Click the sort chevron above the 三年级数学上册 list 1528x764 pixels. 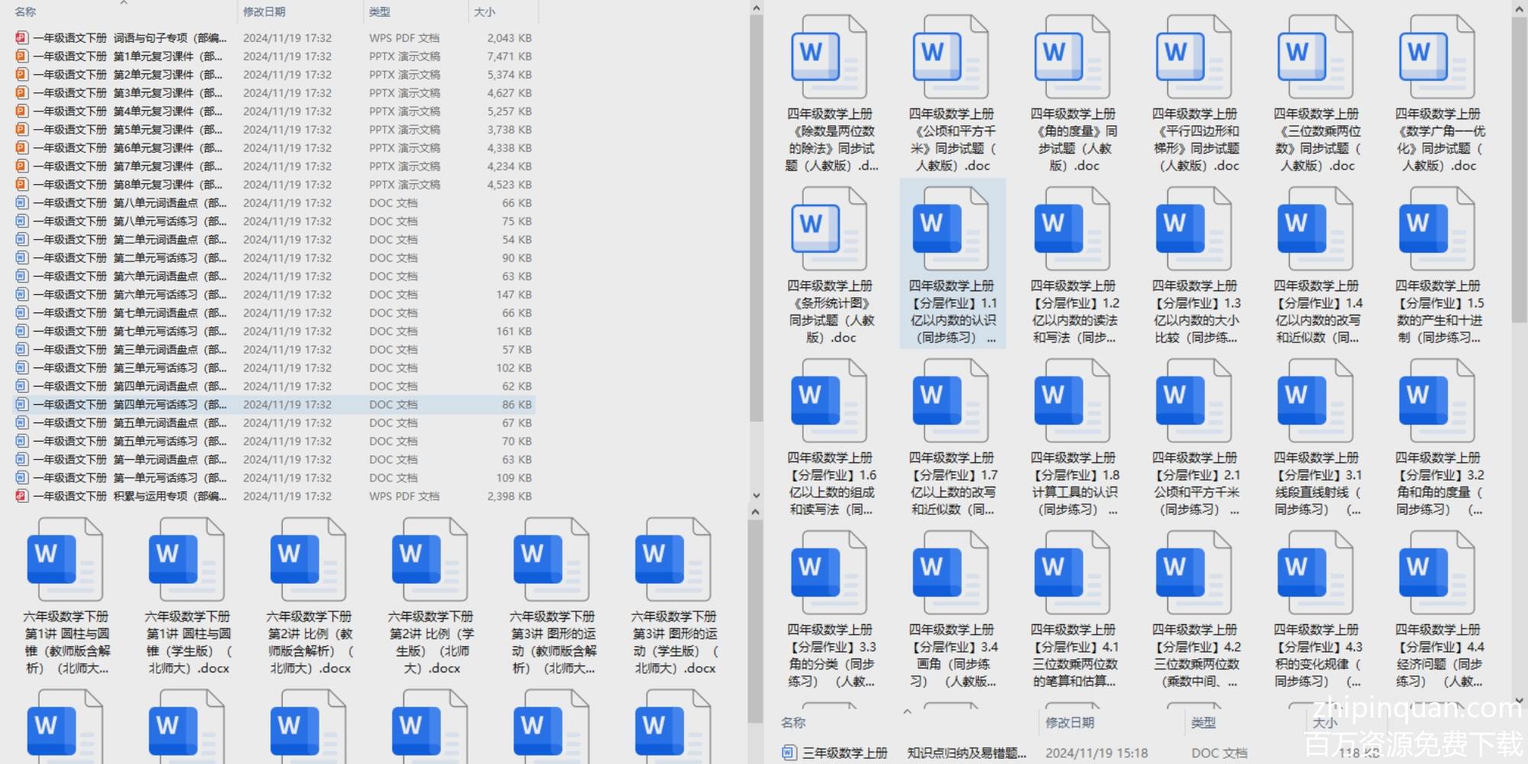(x=907, y=711)
